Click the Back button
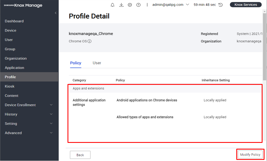The height and width of the screenshot is (161, 267). 80,155
